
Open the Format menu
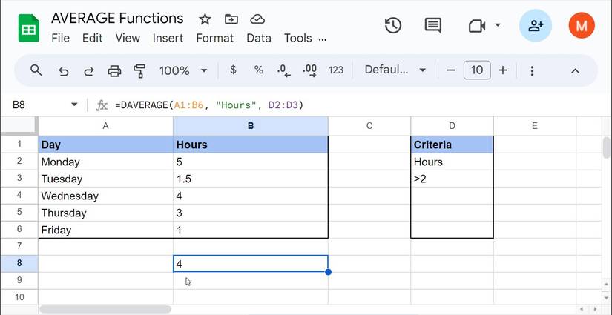[214, 38]
